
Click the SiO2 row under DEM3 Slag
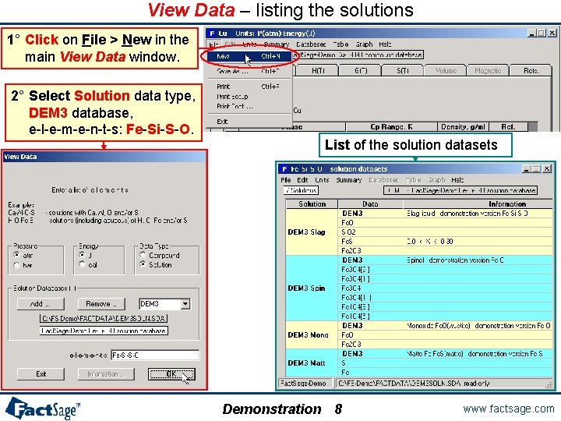point(446,232)
